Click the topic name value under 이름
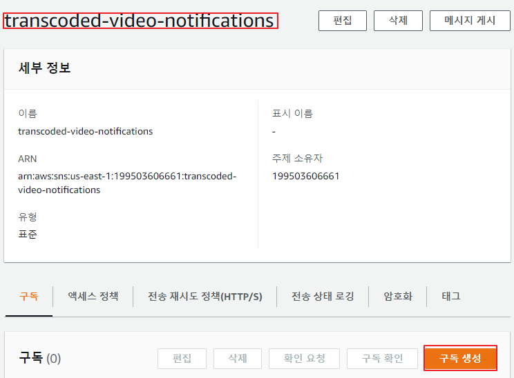 [x=85, y=131]
